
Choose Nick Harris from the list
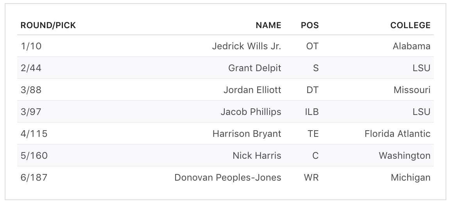[x=257, y=156]
